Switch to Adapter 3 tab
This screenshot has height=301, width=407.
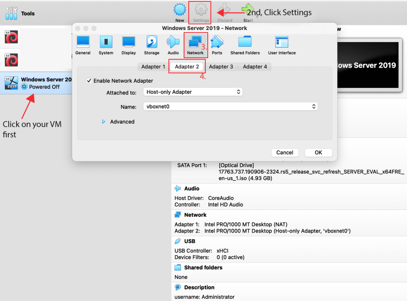point(221,67)
